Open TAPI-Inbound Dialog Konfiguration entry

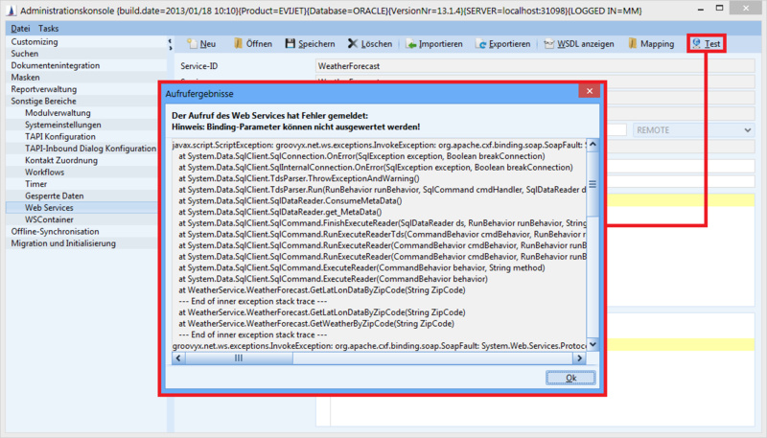[90, 149]
